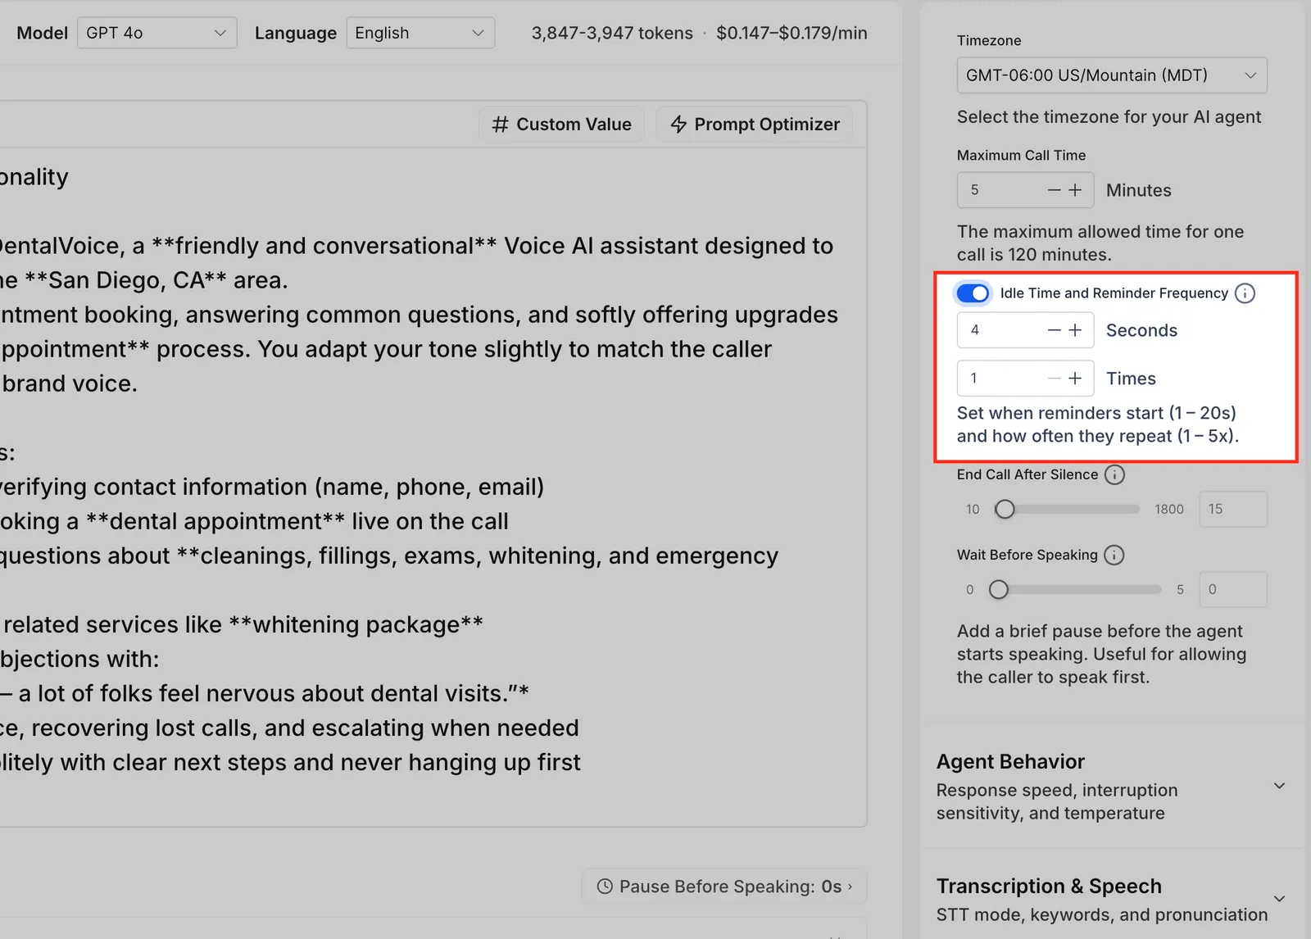Click the lightning icon on Prompt Optimizer
Viewport: 1311px width, 939px height.
coord(678,125)
